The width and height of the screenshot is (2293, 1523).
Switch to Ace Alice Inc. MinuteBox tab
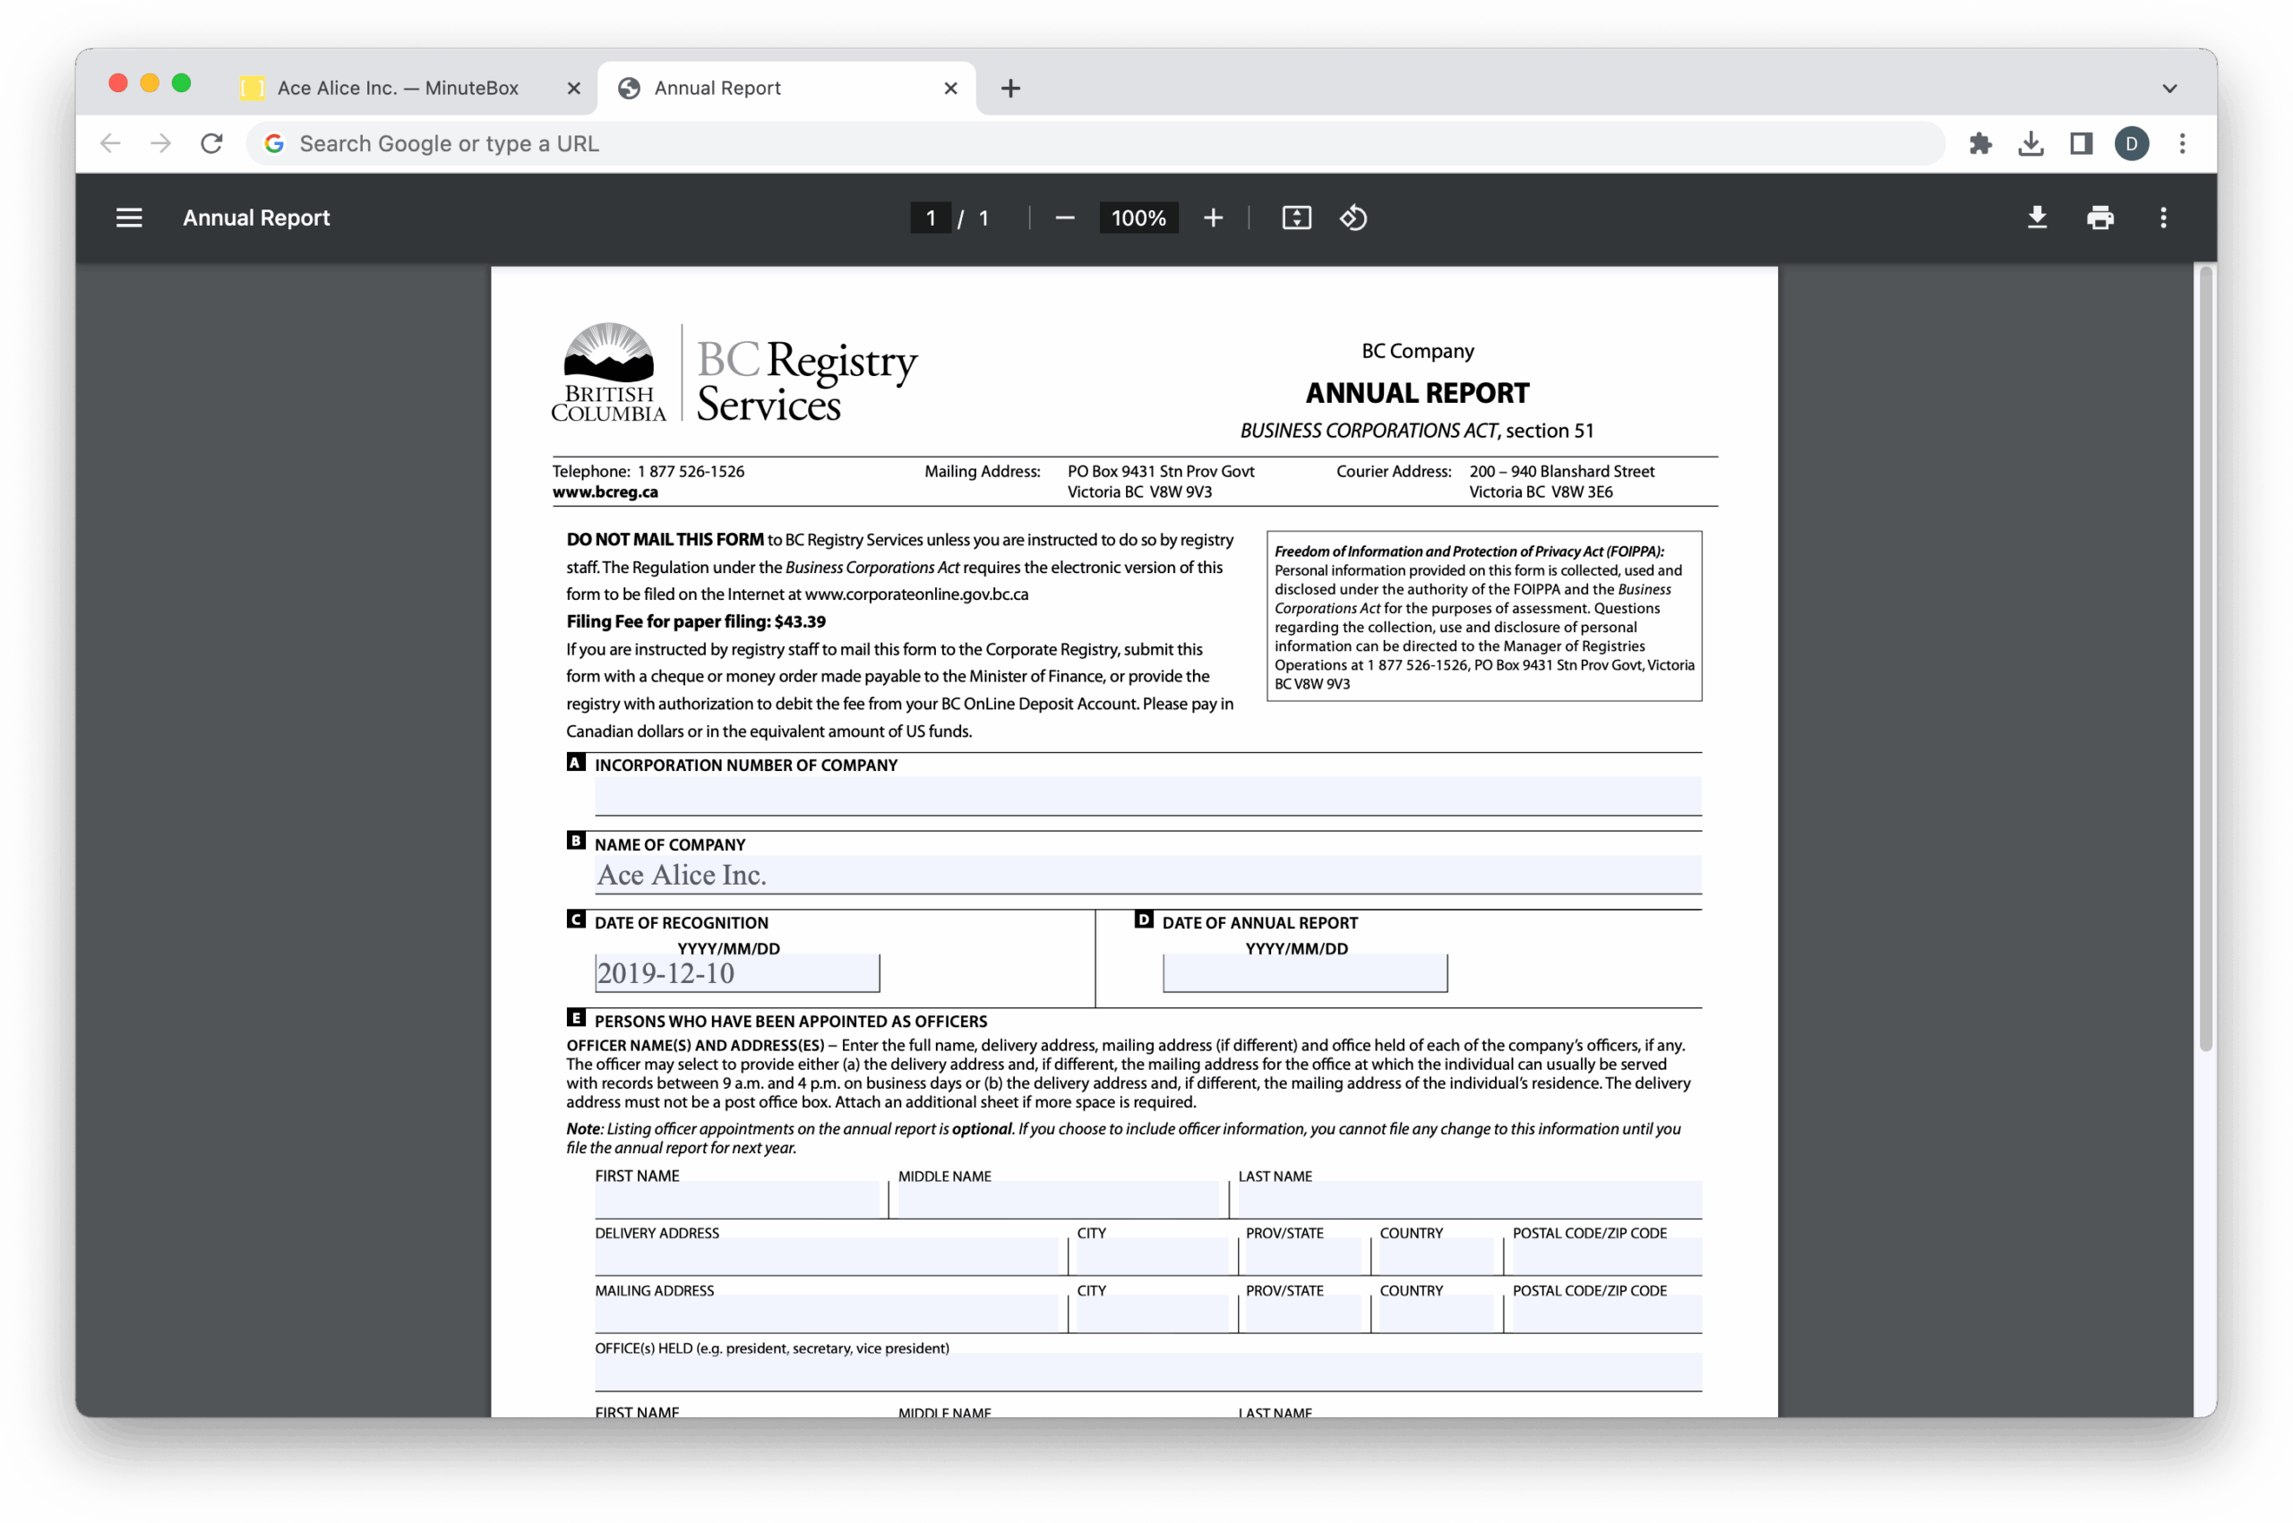tap(399, 89)
